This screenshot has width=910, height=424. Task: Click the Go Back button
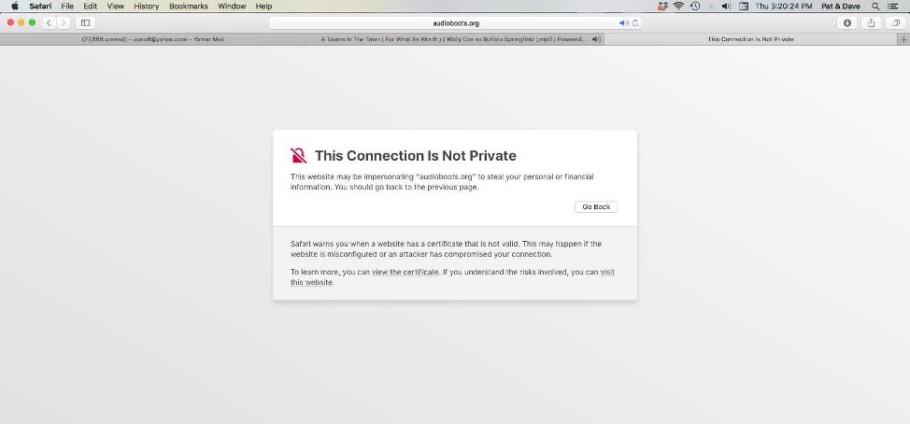596,206
